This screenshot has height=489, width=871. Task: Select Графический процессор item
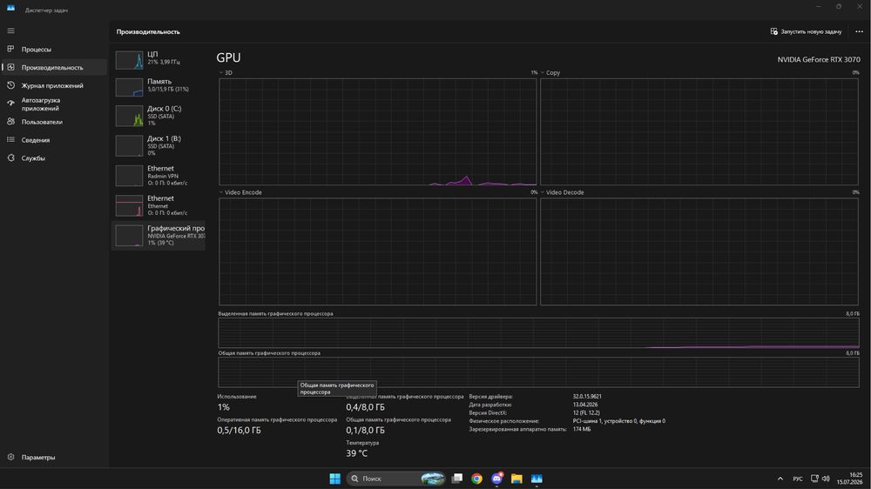(159, 235)
